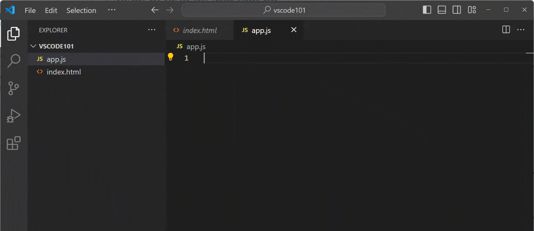Split the editor to the right
Image resolution: width=534 pixels, height=231 pixels.
[506, 30]
